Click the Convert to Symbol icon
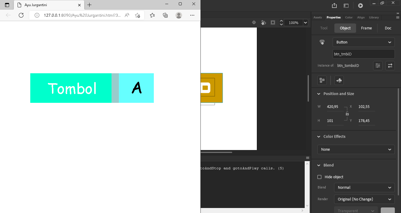This screenshot has width=401, height=213. 339,80
